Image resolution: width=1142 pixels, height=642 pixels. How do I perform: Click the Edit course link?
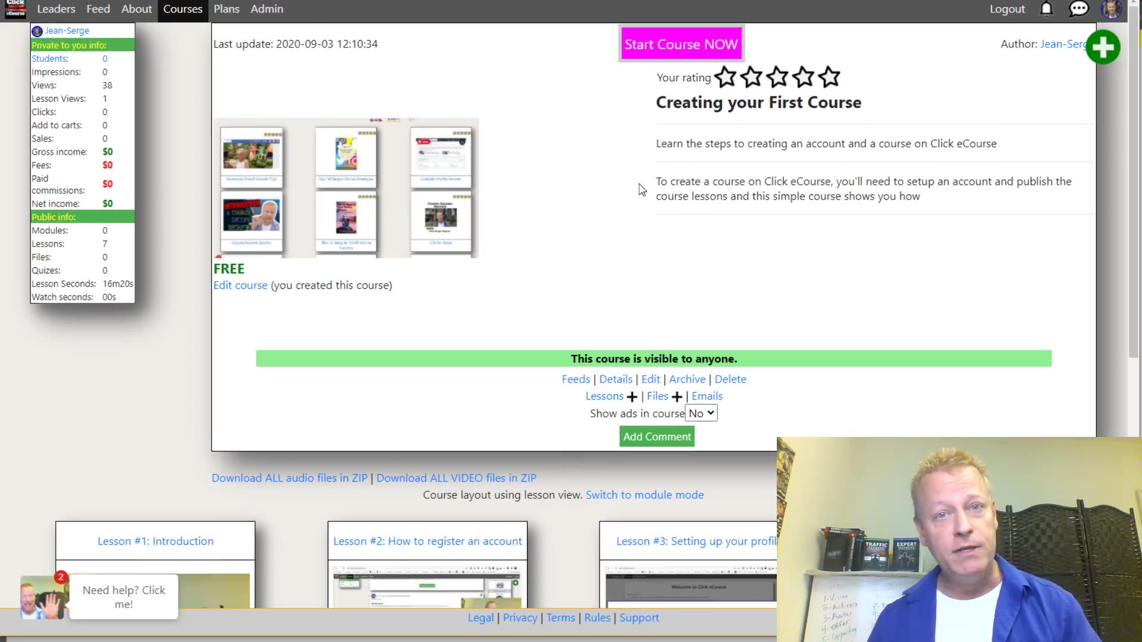(240, 285)
